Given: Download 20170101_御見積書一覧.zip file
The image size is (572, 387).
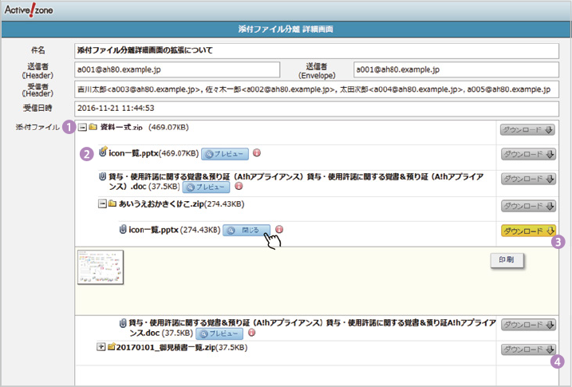Looking at the screenshot, I should (527, 349).
